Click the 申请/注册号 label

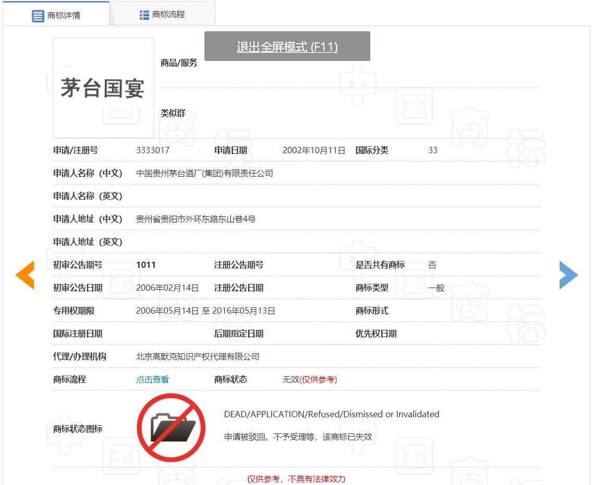point(76,150)
